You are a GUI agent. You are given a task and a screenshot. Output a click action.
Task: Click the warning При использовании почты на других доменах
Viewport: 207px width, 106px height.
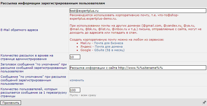point(136,29)
